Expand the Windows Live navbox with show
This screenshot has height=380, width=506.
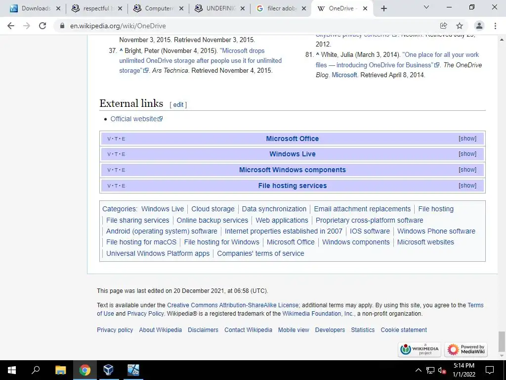pyautogui.click(x=467, y=154)
